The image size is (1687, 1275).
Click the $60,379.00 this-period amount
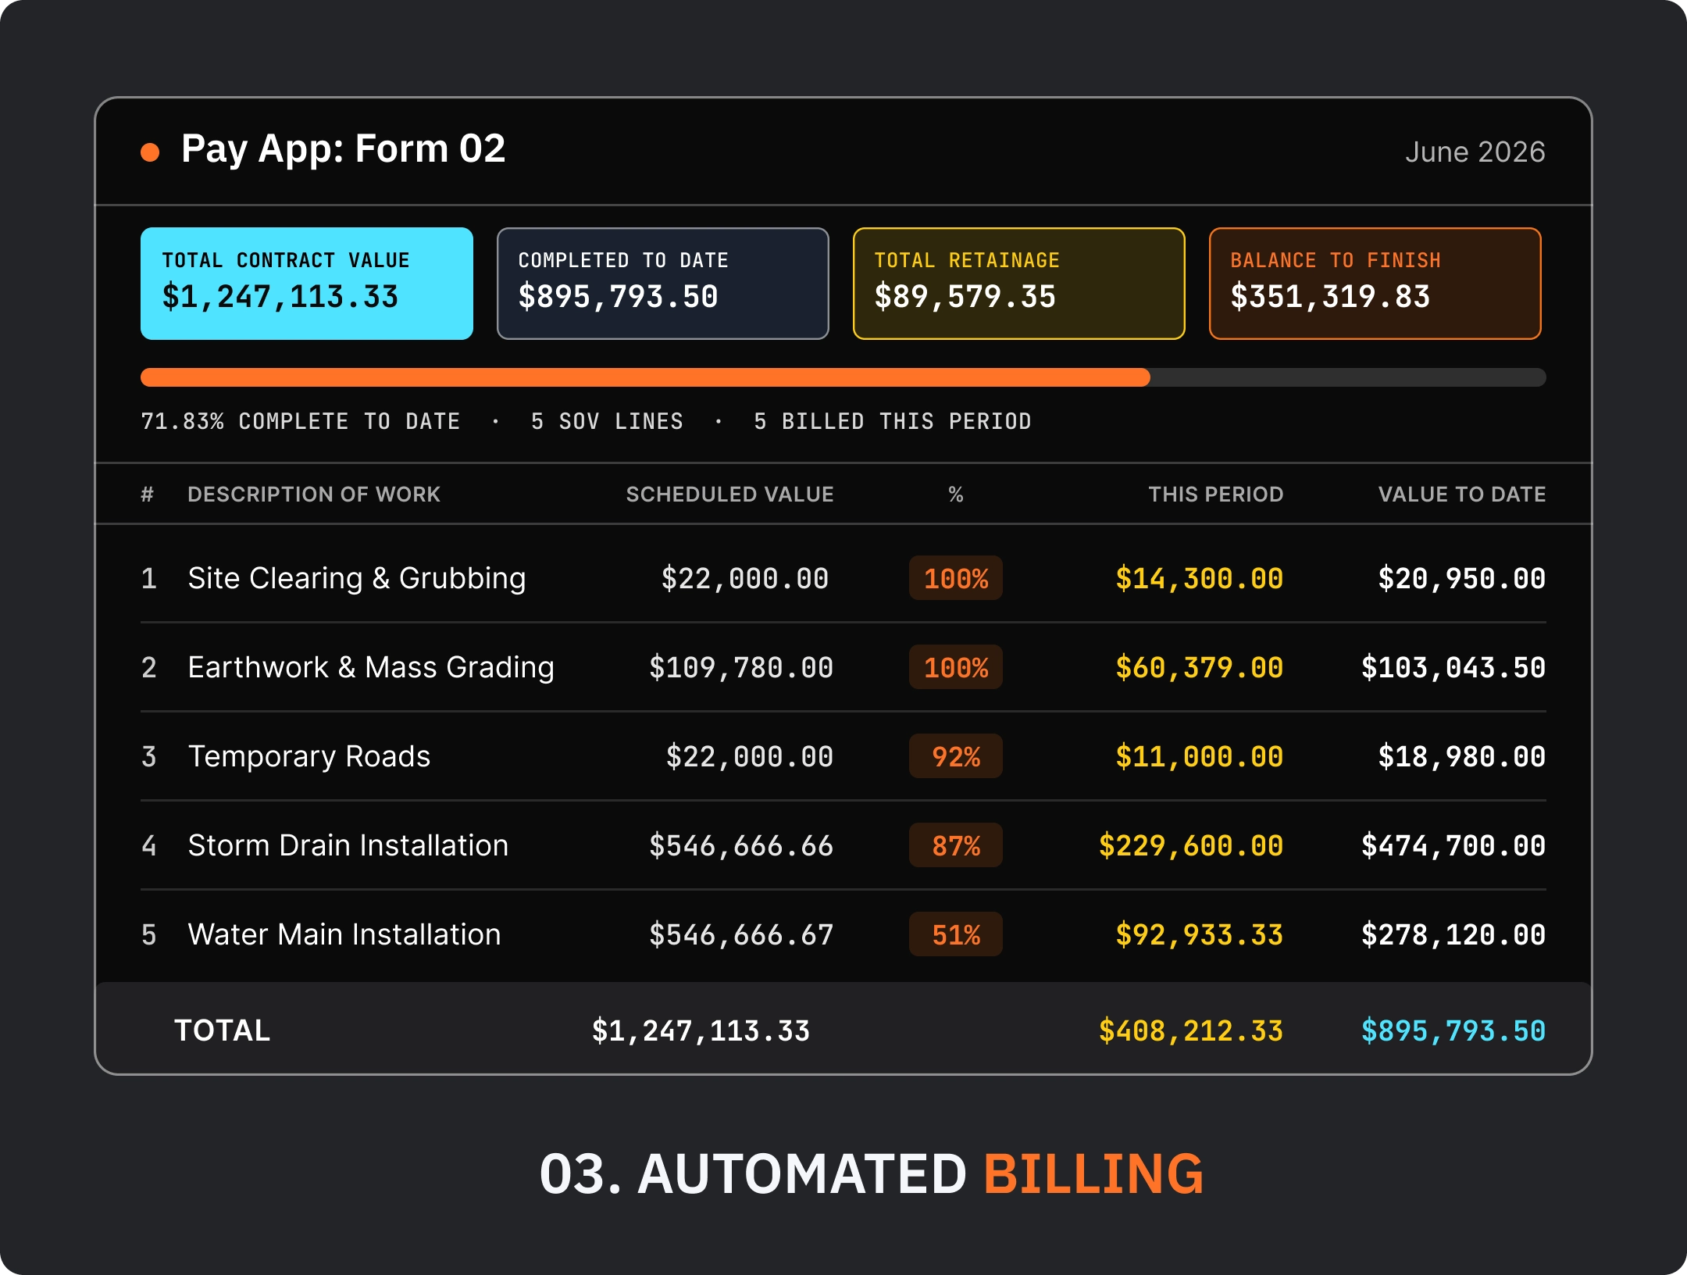(x=1199, y=668)
